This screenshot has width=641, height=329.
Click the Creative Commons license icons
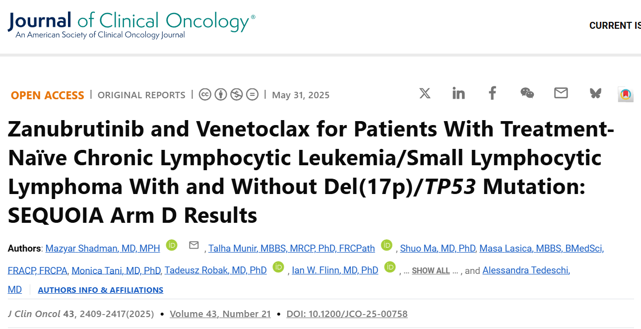tap(229, 94)
